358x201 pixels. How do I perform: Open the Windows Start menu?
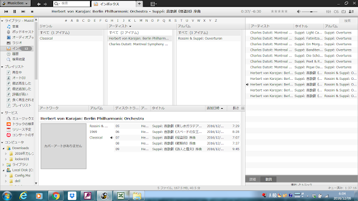click(x=7, y=196)
